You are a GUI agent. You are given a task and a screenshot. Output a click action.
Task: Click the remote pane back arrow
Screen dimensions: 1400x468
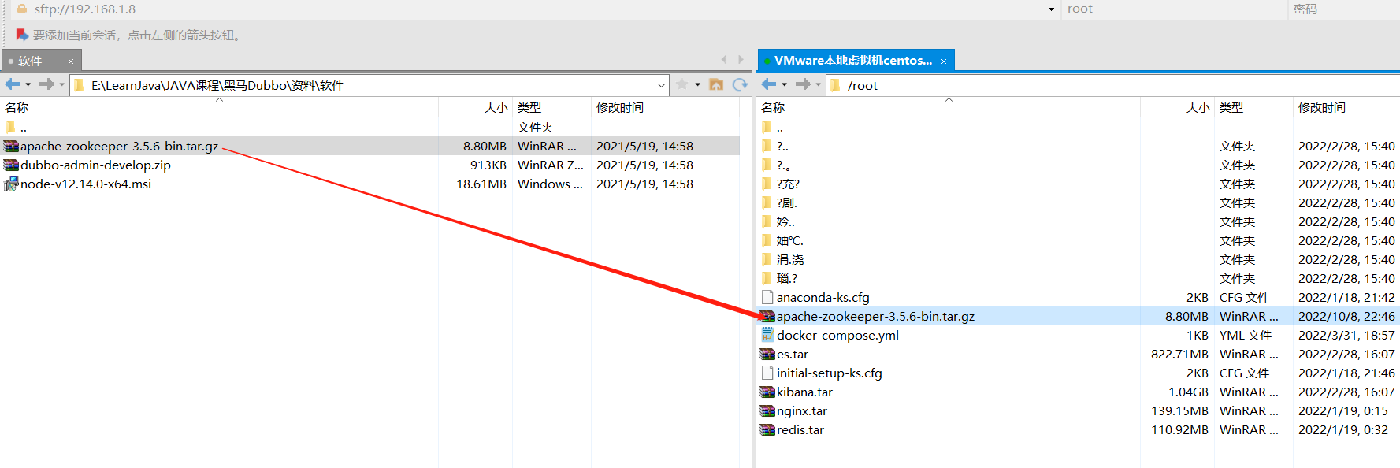769,84
